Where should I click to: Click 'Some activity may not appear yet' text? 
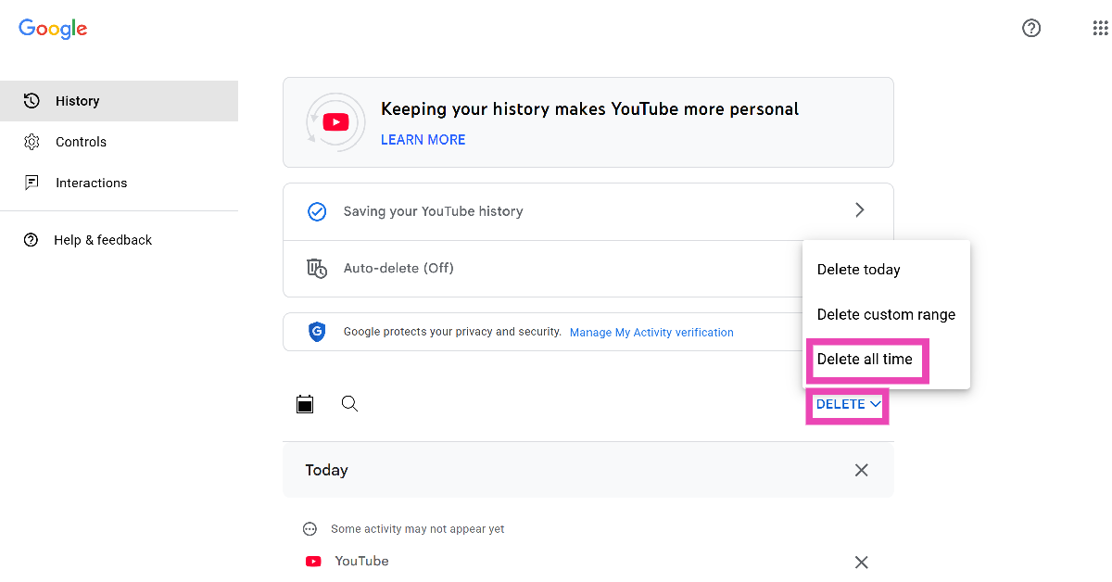tap(418, 529)
